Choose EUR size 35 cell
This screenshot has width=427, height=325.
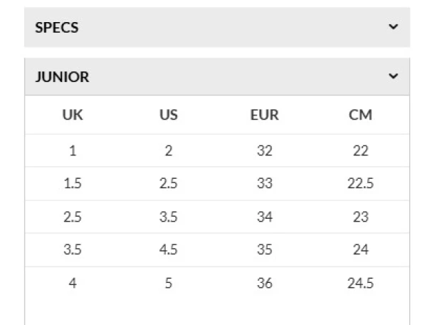264,250
